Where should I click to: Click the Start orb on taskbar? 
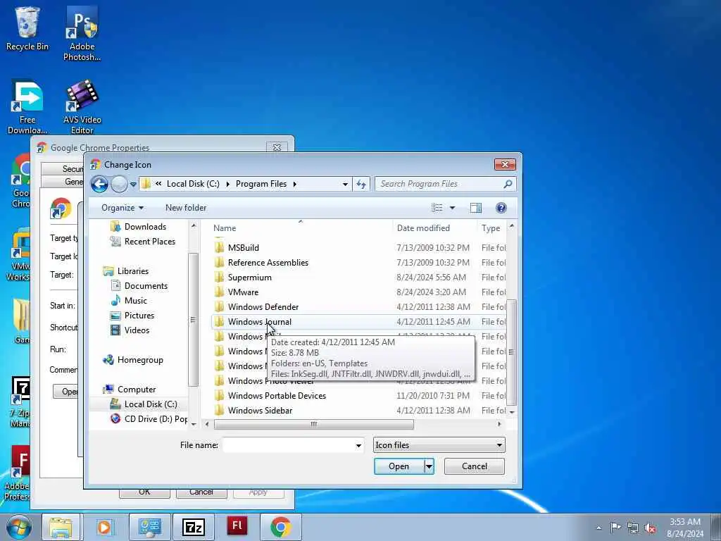pyautogui.click(x=18, y=527)
